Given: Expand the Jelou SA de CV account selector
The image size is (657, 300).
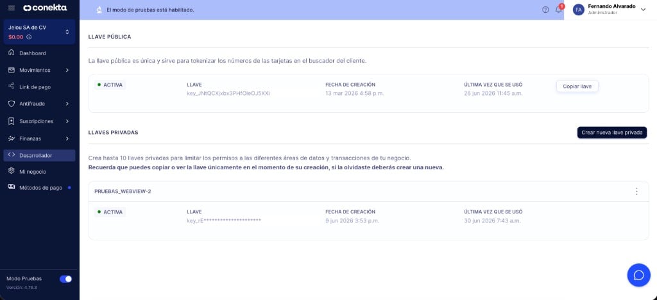Looking at the screenshot, I should coord(67,32).
